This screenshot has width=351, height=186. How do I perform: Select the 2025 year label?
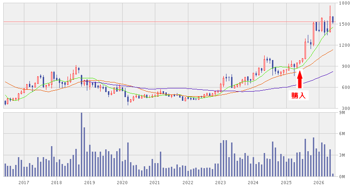click(x=286, y=183)
